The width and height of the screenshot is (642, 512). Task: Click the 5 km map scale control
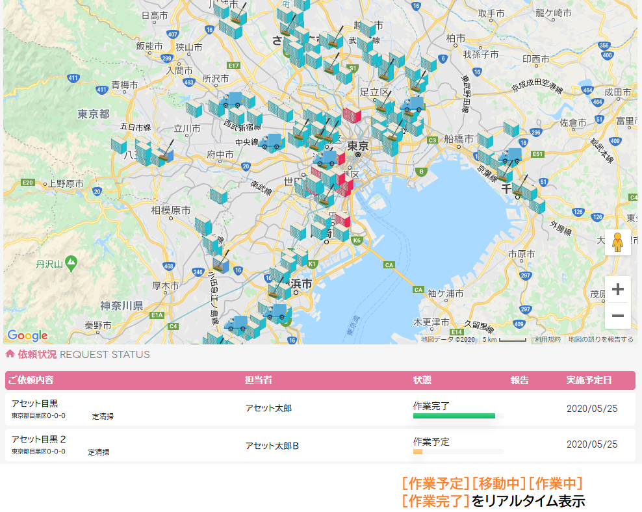point(504,339)
